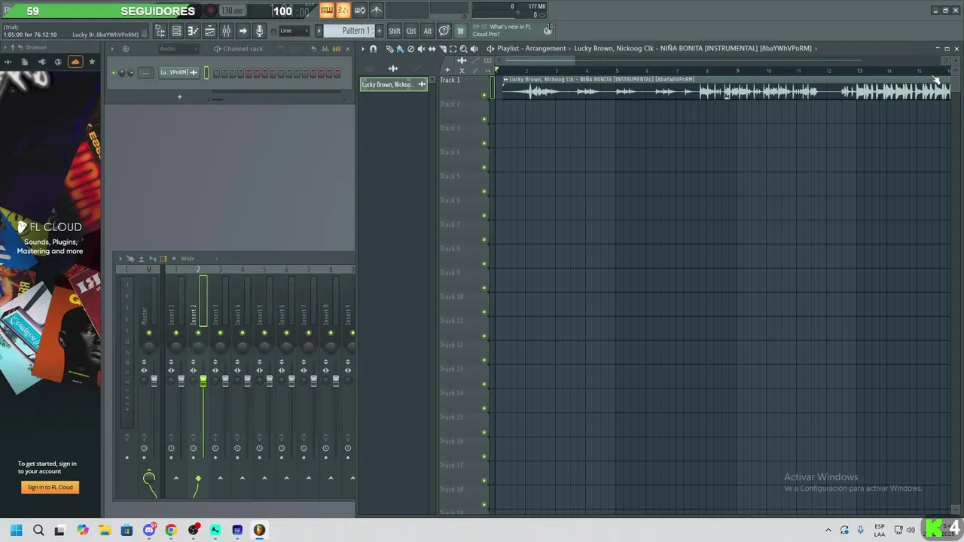Select the star favorites tab in Browser

click(92, 62)
